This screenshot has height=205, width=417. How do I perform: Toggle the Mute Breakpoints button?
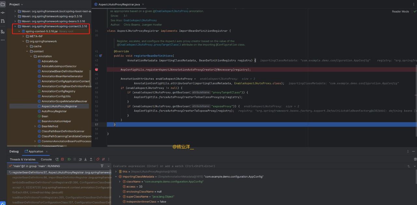(x=103, y=160)
